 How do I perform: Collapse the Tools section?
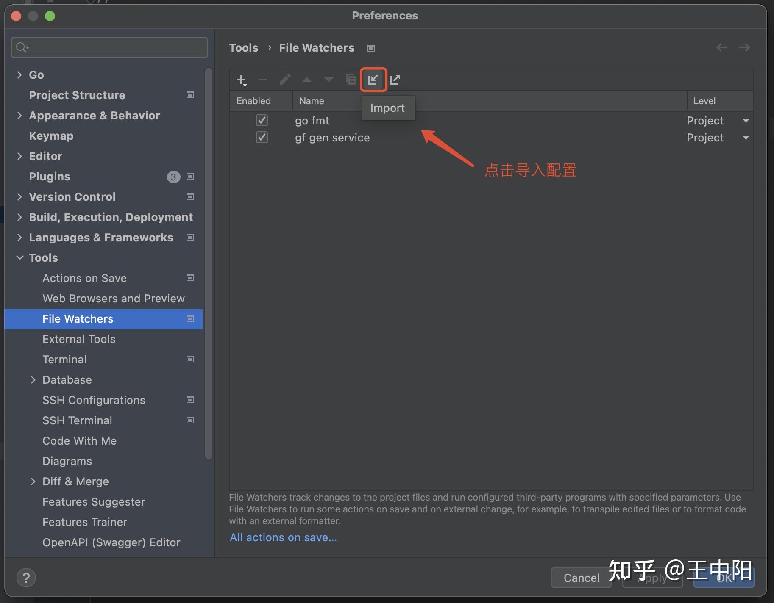click(x=19, y=257)
